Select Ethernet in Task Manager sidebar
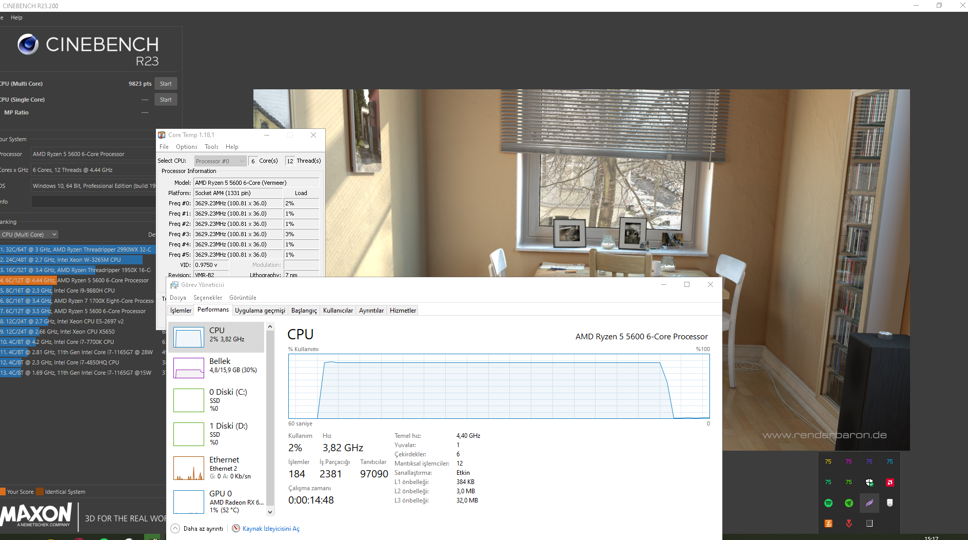The image size is (968, 540). 216,468
